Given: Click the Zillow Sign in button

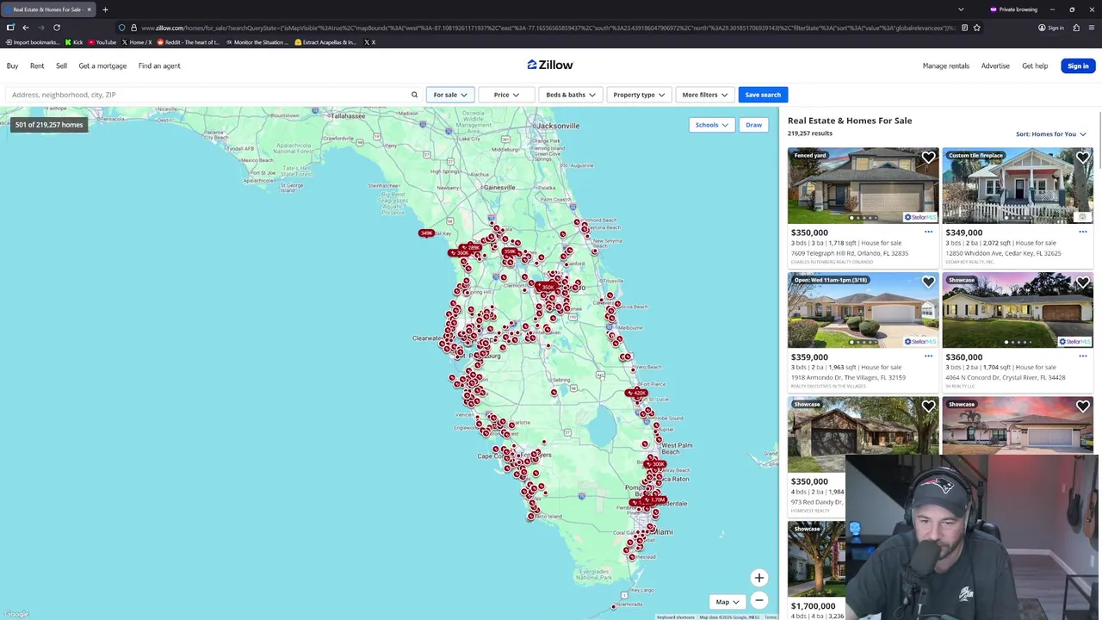Looking at the screenshot, I should tap(1078, 65).
